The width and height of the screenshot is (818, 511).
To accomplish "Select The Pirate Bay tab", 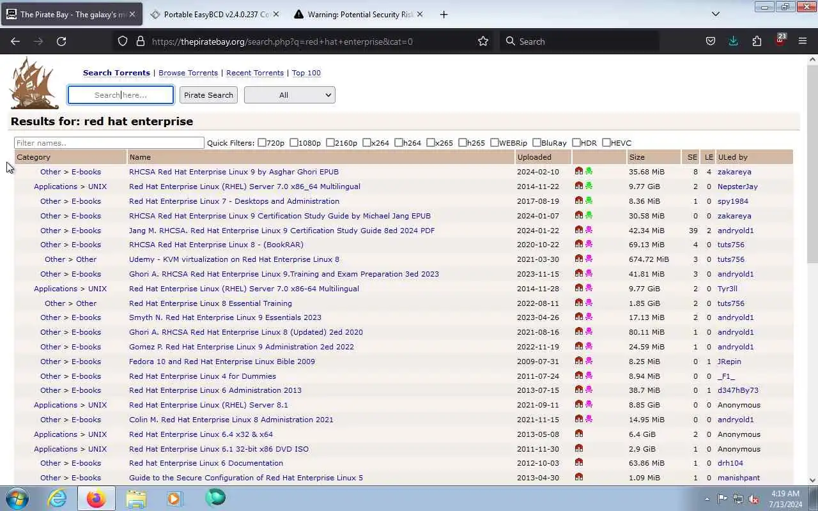I will point(72,14).
